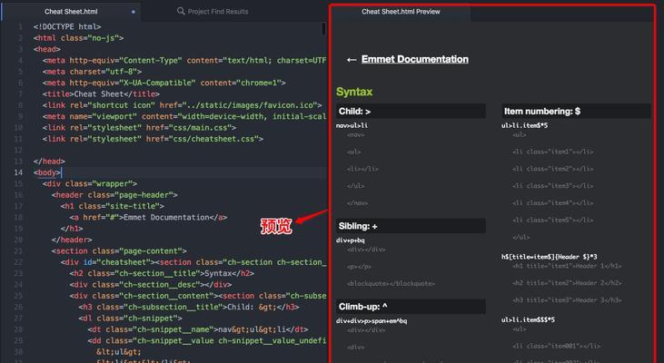
Task: Click the h1 class="site-title" code line
Action: 113,206
